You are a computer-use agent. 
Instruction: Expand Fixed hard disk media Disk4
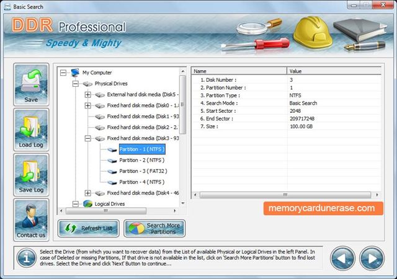click(87, 193)
